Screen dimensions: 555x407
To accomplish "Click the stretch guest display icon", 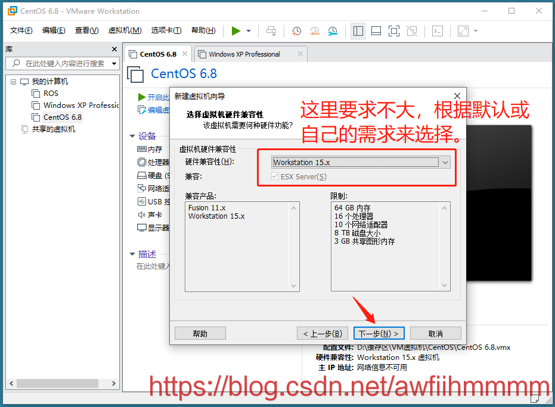I will coord(463,31).
